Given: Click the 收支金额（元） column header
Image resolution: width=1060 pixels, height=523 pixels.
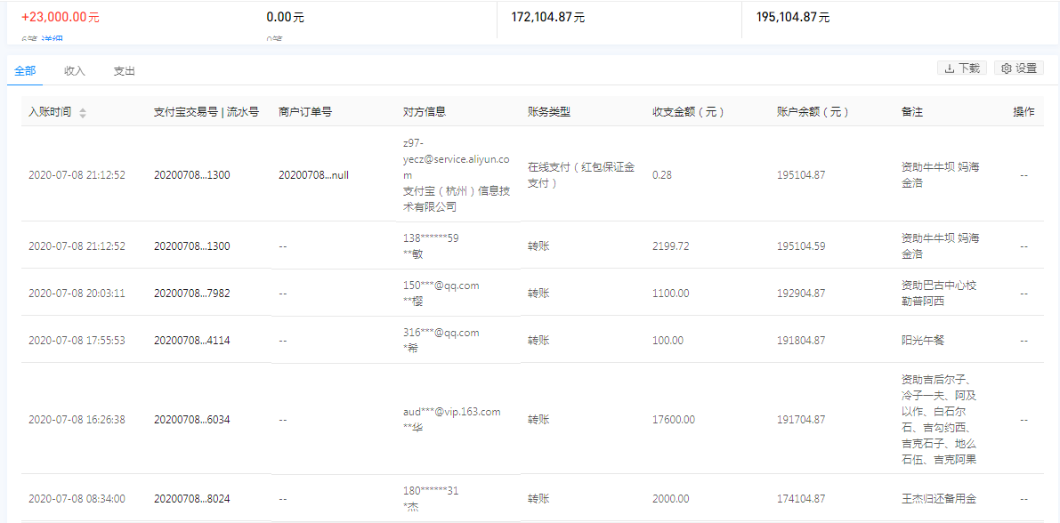Looking at the screenshot, I should (x=688, y=112).
